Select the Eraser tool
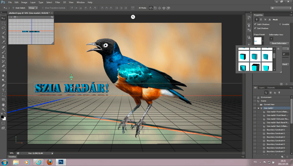293x166 pixels. click(3, 66)
